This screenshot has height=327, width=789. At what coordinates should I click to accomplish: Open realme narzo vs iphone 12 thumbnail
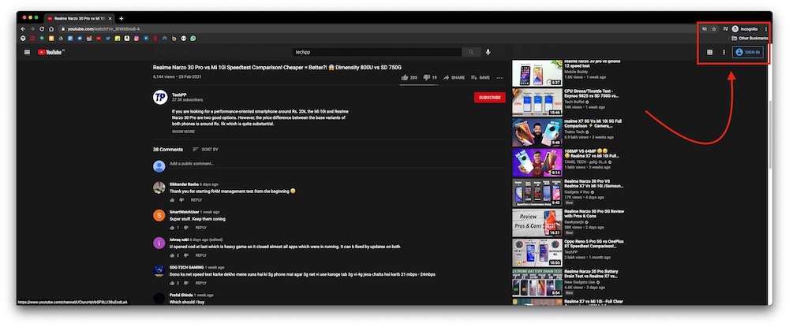[537, 73]
